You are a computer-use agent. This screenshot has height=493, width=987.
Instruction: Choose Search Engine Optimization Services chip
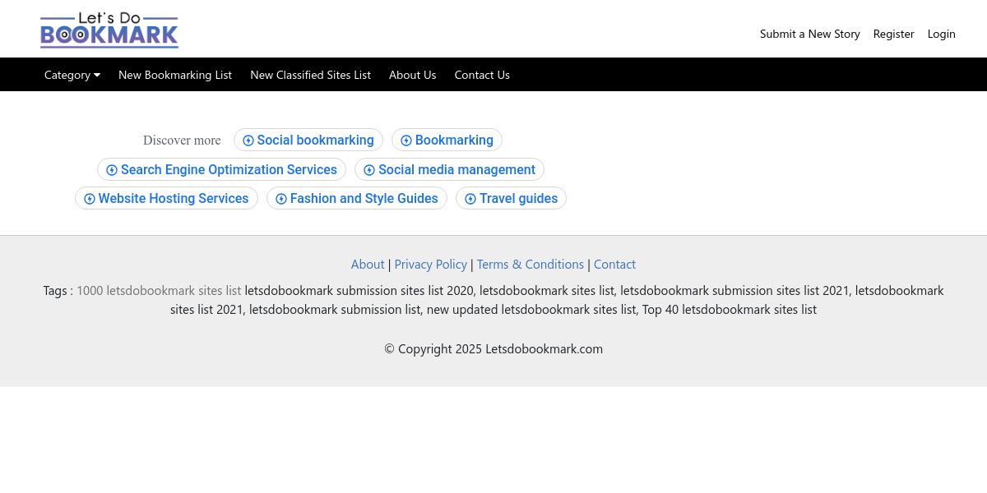click(221, 170)
